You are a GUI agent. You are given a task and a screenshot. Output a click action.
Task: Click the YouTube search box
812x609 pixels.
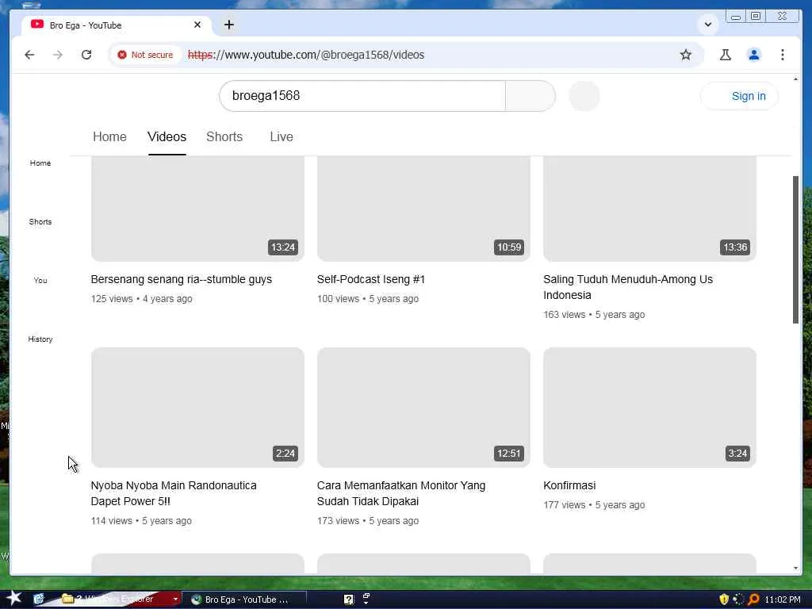[362, 96]
